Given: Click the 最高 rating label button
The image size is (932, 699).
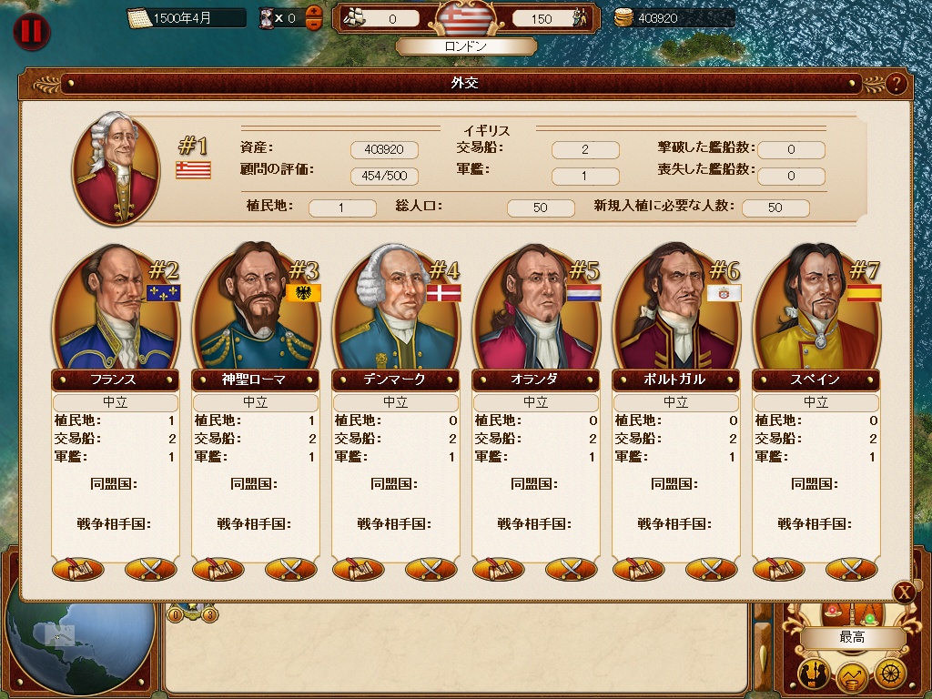Looking at the screenshot, I should click(852, 637).
